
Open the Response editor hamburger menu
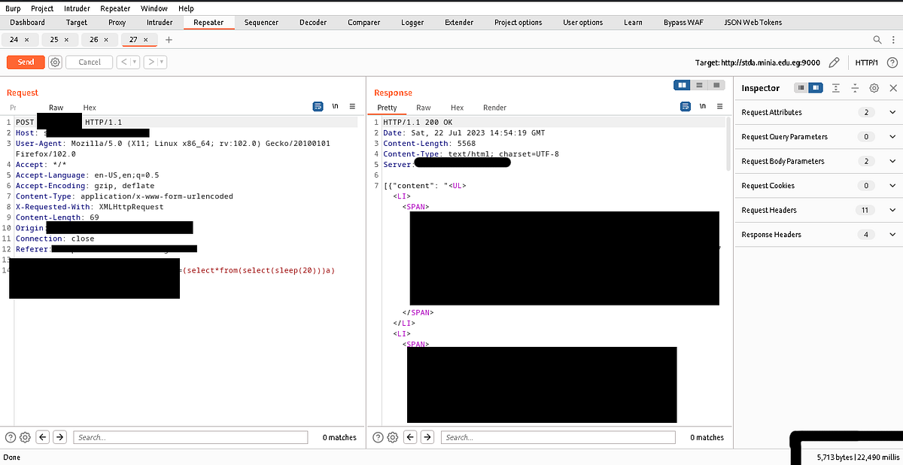[x=719, y=106]
